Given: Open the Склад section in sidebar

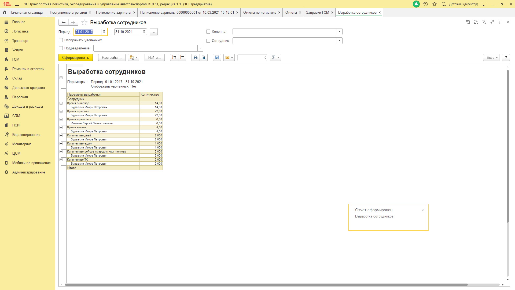Looking at the screenshot, I should tap(17, 78).
